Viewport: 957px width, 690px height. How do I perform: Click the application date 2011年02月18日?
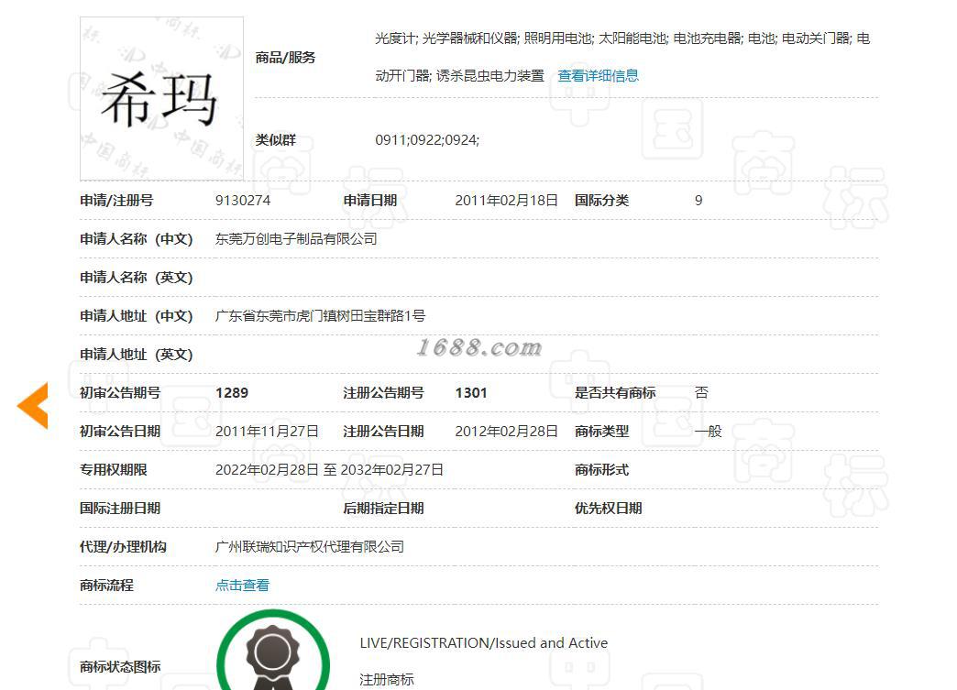coord(507,201)
